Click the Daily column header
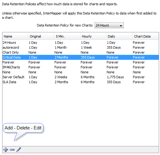 [x=119, y=36]
